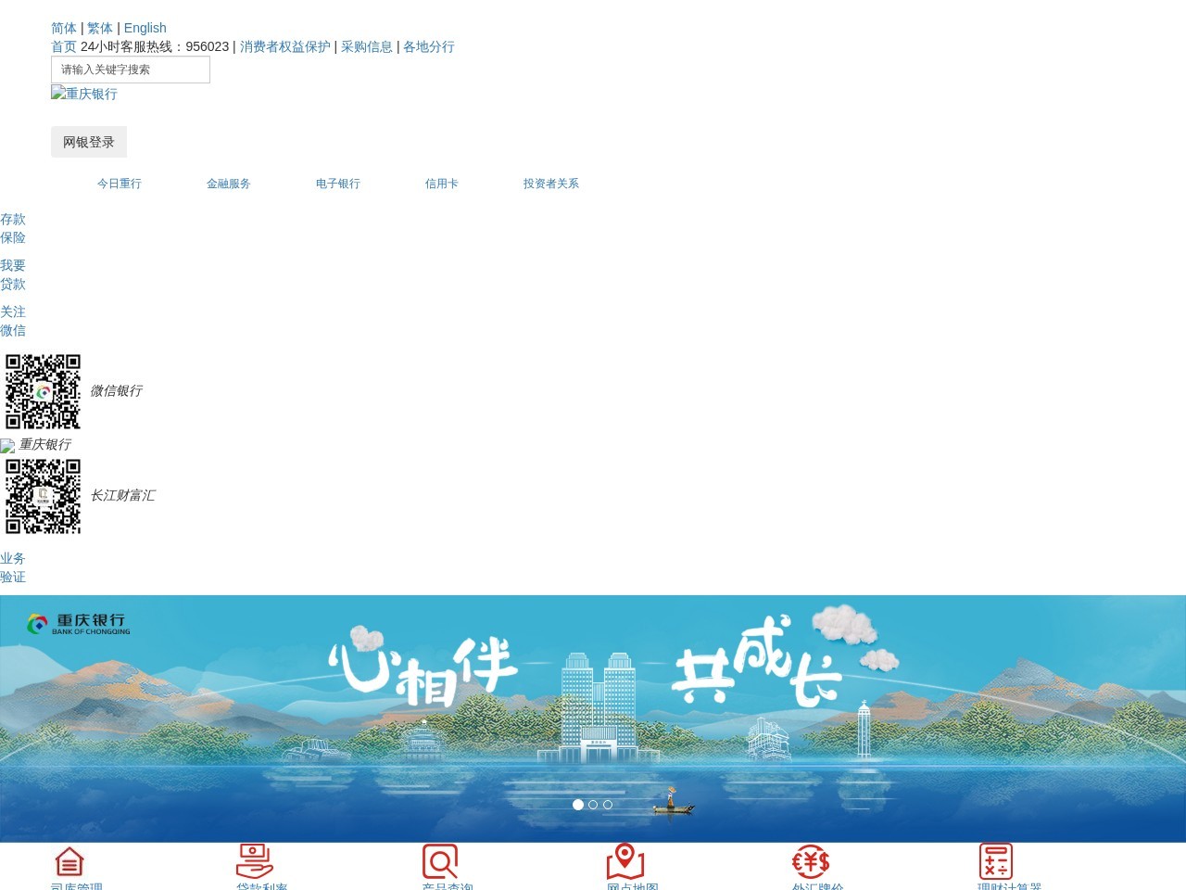Switch language to 繁体
1186x890 pixels.
click(100, 28)
